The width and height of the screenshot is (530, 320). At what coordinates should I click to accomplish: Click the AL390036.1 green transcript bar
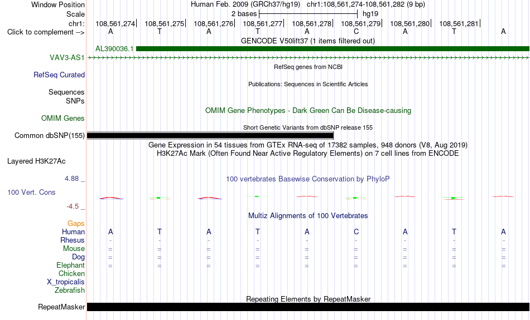(x=333, y=49)
